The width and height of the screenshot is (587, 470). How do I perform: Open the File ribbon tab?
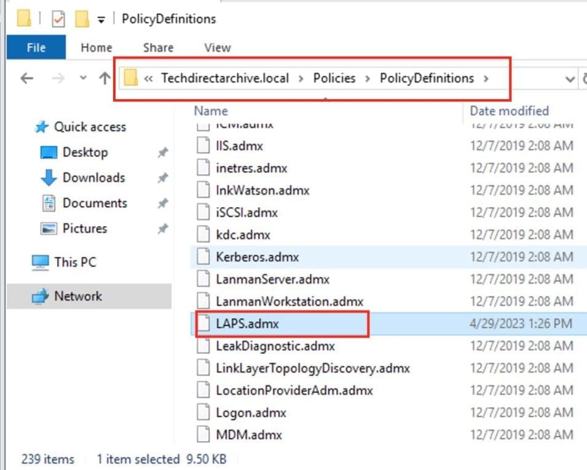[x=36, y=47]
